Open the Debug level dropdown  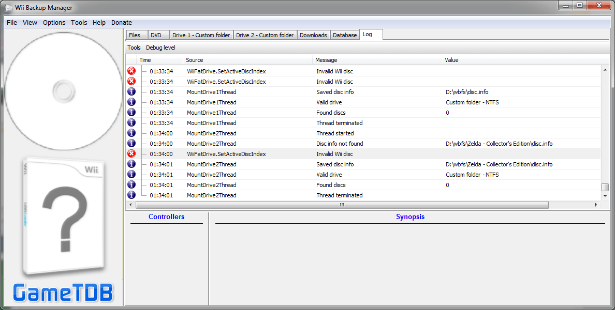[160, 48]
